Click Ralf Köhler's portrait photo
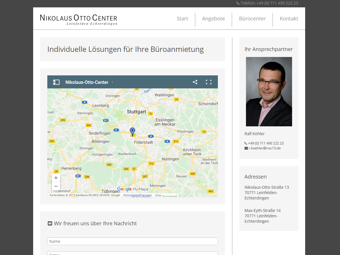Screen dimensions: 340x255 (269, 92)
